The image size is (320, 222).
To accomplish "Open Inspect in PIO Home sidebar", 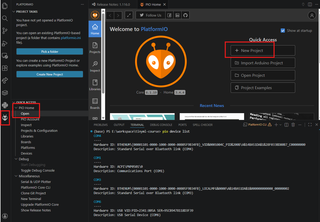I will coord(95,67).
